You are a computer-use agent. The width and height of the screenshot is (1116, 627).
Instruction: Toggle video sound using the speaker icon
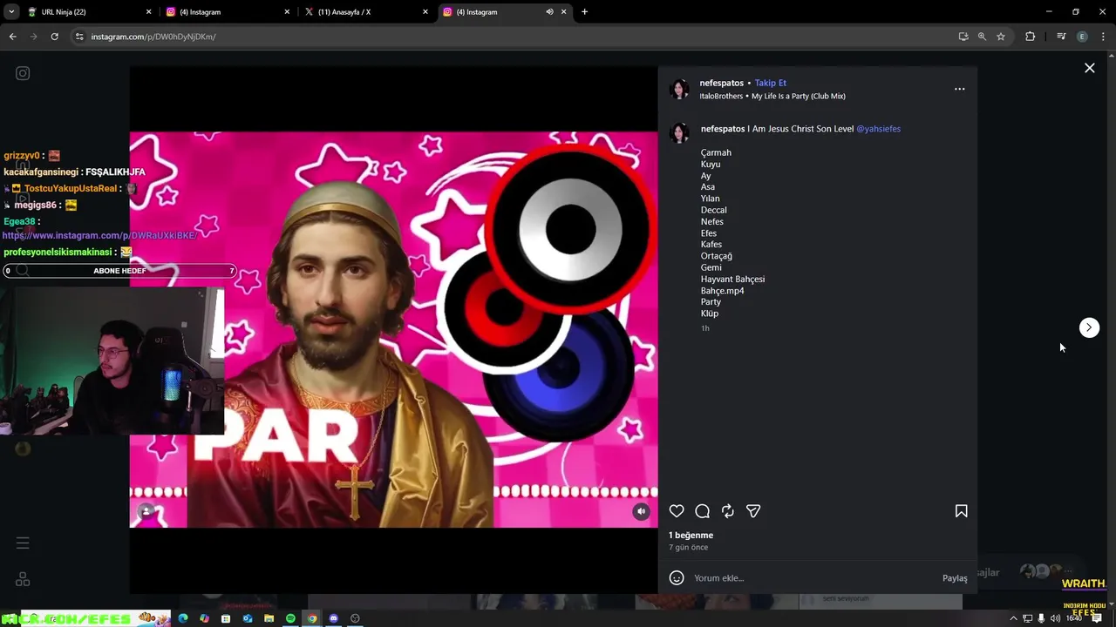pyautogui.click(x=641, y=512)
